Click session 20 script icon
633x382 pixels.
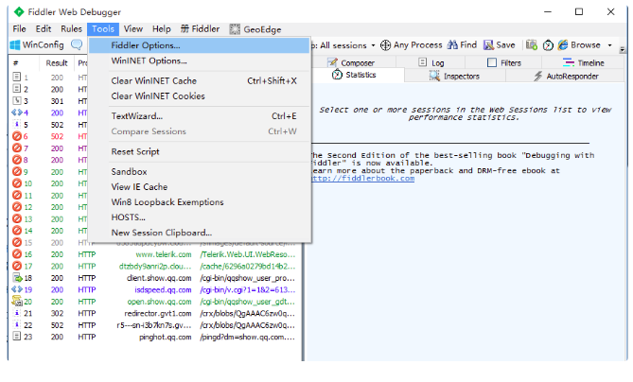pos(17,301)
